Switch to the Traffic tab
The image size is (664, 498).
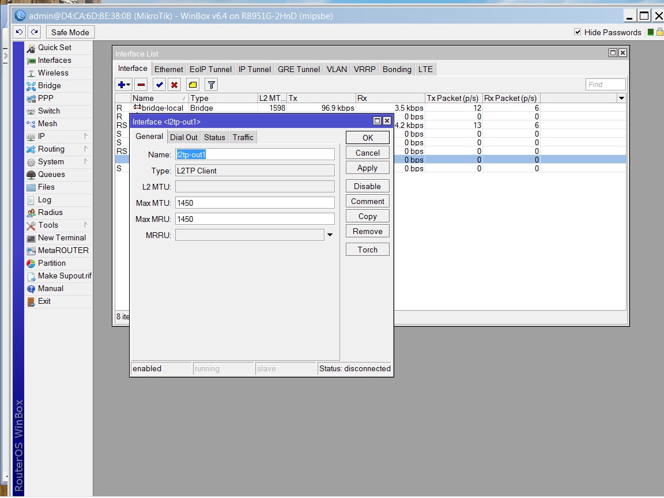click(x=243, y=137)
